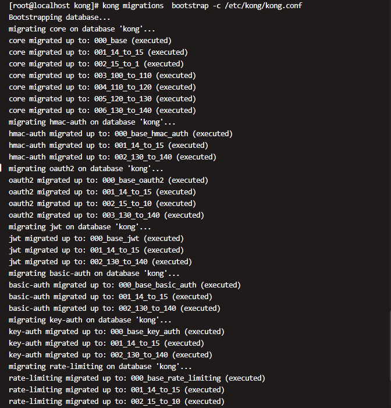
Task: Click the rate-limiting 002_15_to_10 migration line
Action: click(x=116, y=402)
